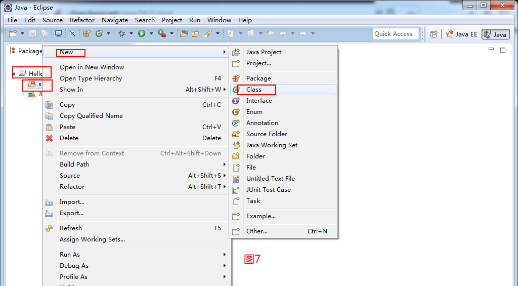The width and height of the screenshot is (518, 286).
Task: Open the Run dropdown arrow
Action: (x=151, y=33)
